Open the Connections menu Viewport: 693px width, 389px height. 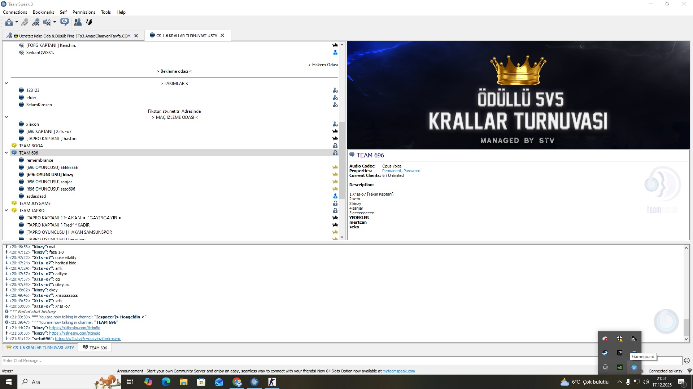(x=15, y=12)
